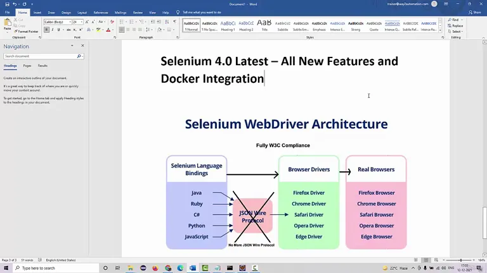The height and width of the screenshot is (273, 487).
Task: Switch to the References tab
Action: pos(101,13)
